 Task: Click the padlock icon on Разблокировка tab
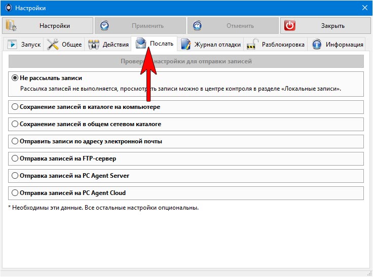[252, 45]
